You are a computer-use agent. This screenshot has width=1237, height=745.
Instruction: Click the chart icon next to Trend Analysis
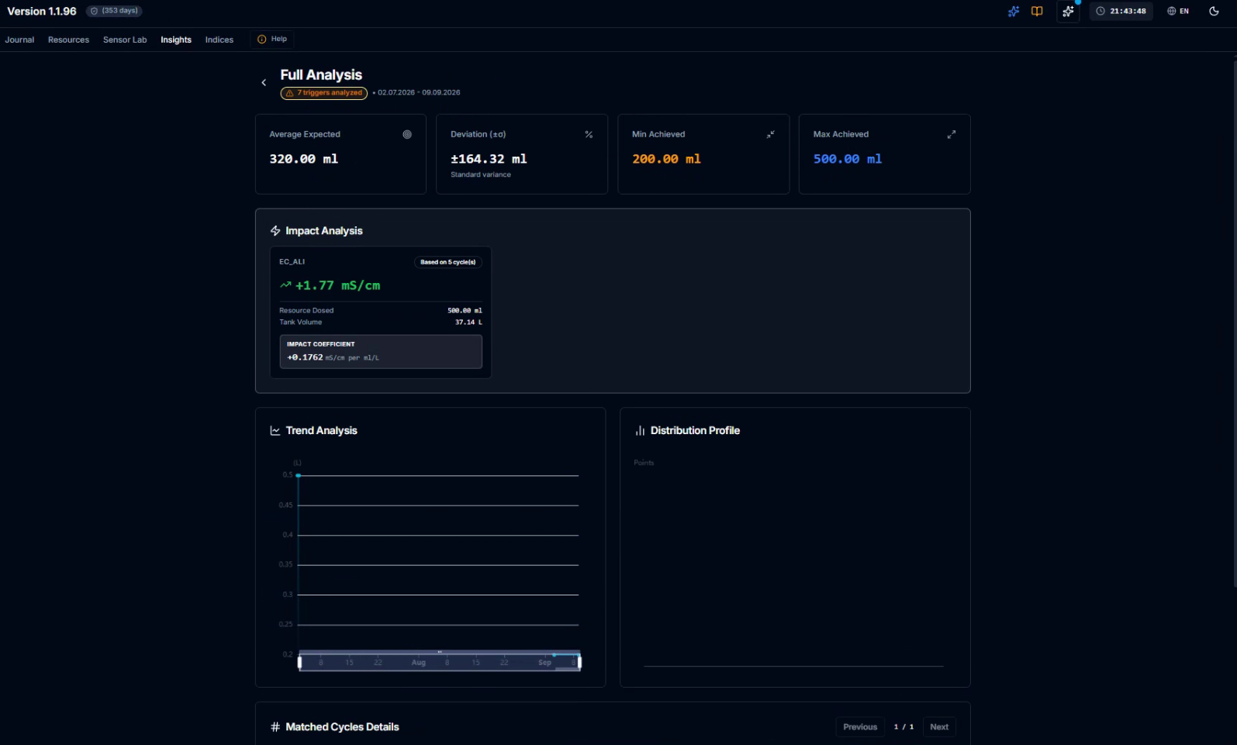point(275,430)
